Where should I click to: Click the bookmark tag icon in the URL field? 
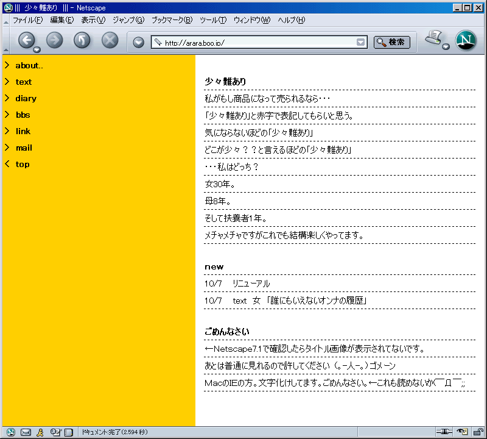tap(158, 42)
